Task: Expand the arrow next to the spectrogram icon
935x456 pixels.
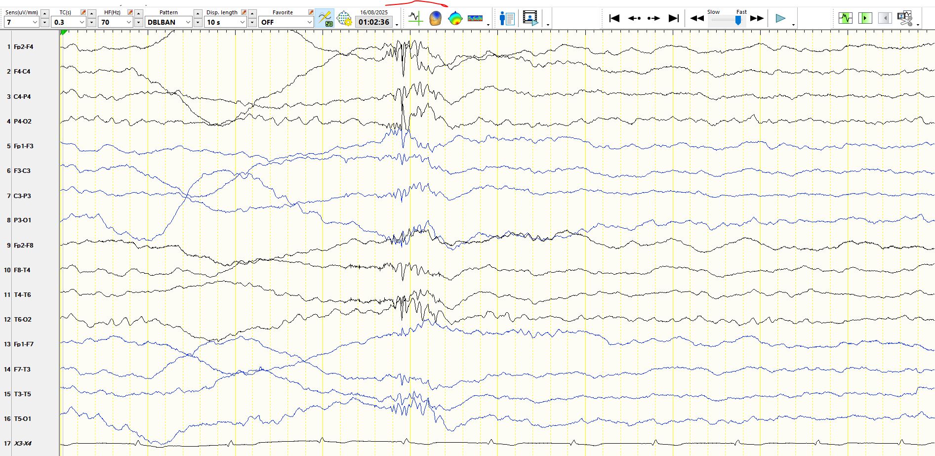Action: tap(488, 24)
